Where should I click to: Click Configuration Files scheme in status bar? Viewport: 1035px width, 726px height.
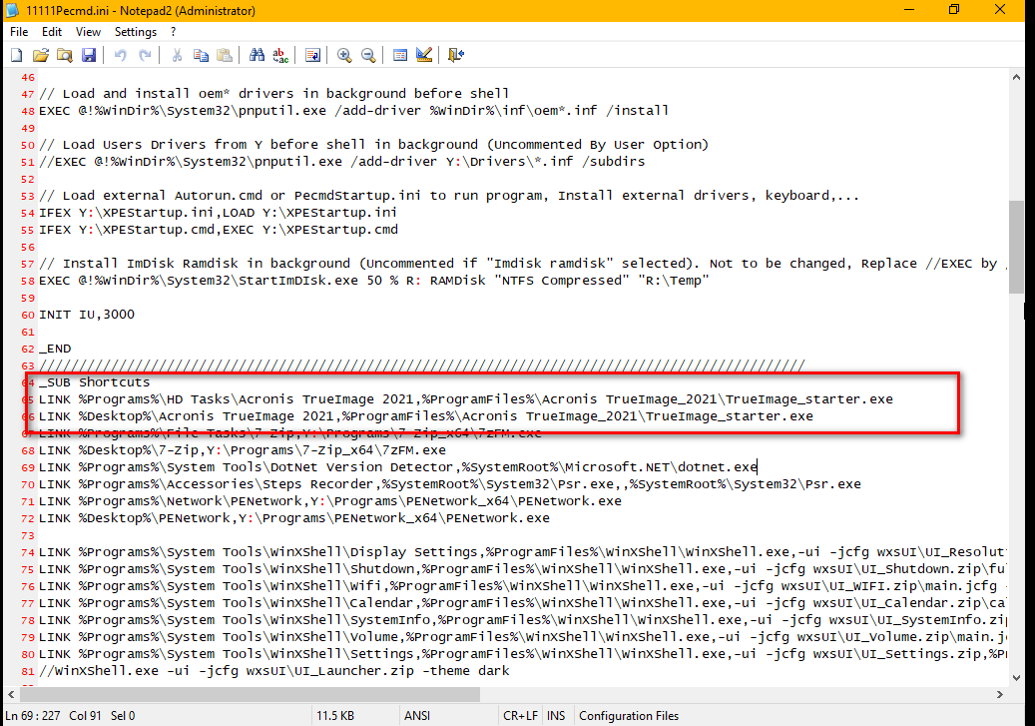(x=629, y=715)
